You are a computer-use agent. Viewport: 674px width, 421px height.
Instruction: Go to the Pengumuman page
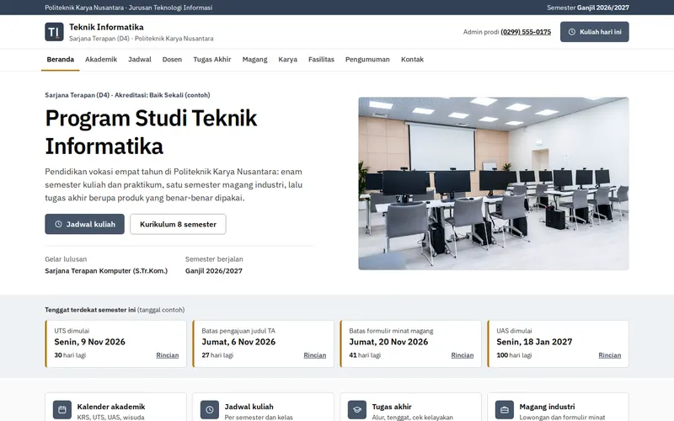(x=367, y=59)
